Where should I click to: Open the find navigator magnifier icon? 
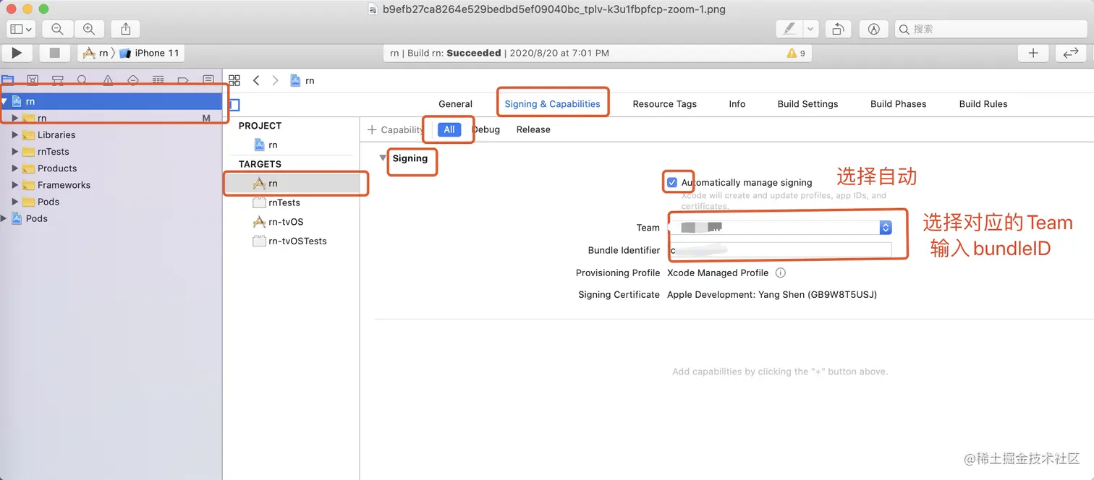pyautogui.click(x=82, y=80)
